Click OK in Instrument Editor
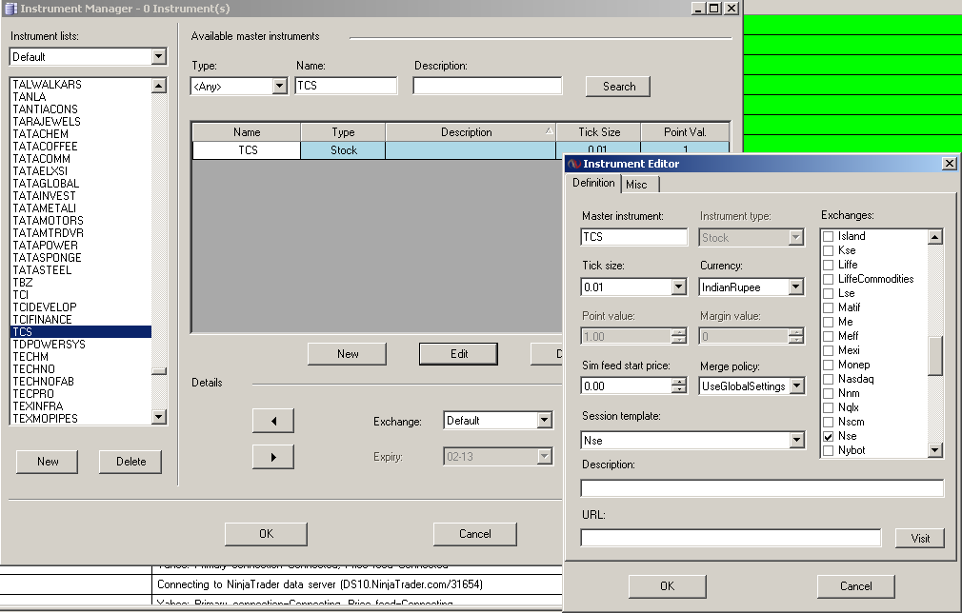Screen dimensions: 962x613 (667, 586)
